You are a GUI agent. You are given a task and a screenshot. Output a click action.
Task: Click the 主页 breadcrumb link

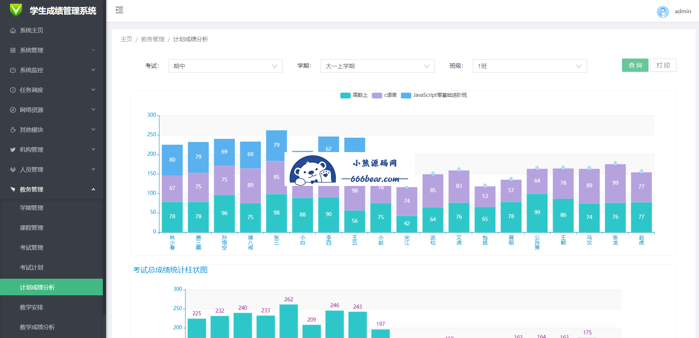[x=126, y=39]
